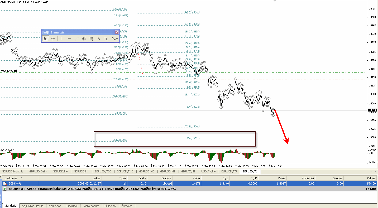Pick the horizontal line drawing tool

(69, 38)
